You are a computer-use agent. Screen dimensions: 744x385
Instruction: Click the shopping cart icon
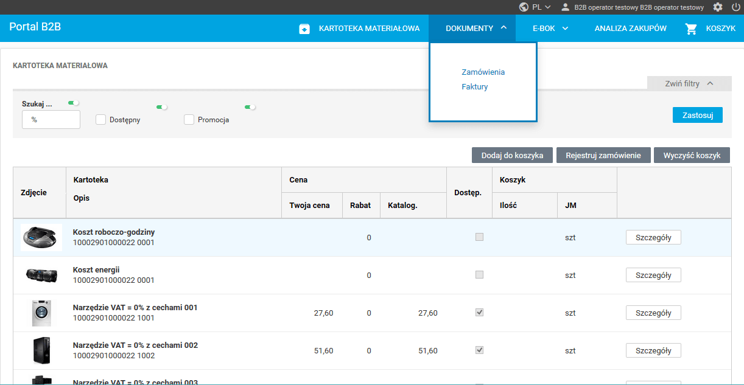point(690,29)
